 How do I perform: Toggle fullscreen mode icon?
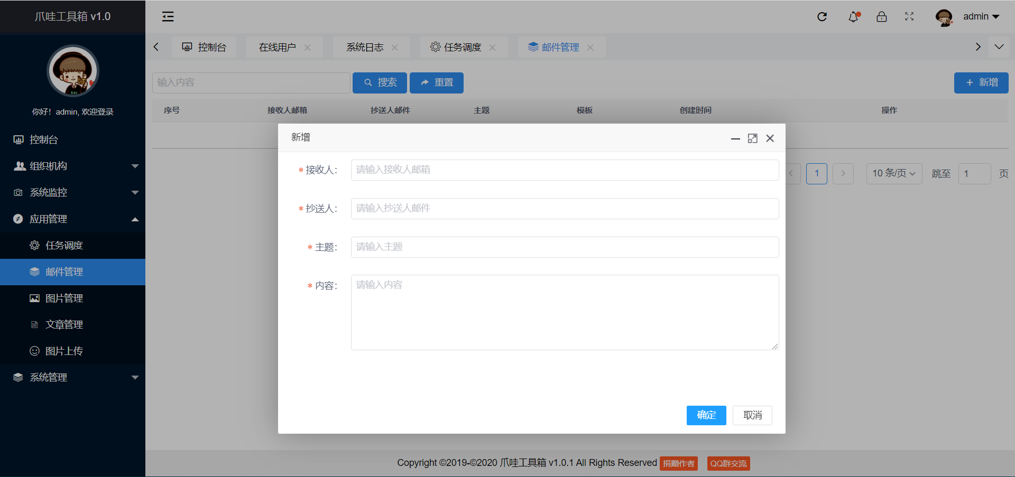click(x=909, y=17)
